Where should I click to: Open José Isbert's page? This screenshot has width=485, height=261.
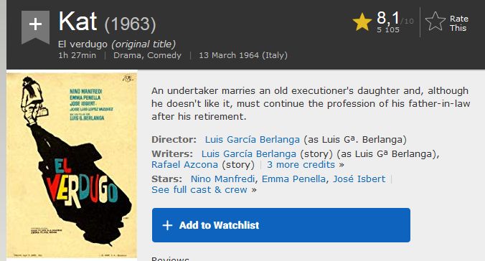pos(359,179)
